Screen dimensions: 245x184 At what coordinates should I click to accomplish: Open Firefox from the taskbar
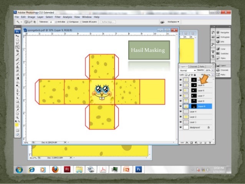tap(55, 169)
